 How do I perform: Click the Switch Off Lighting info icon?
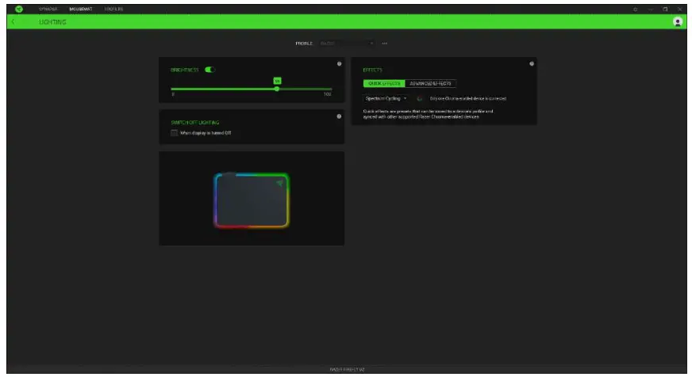point(339,116)
